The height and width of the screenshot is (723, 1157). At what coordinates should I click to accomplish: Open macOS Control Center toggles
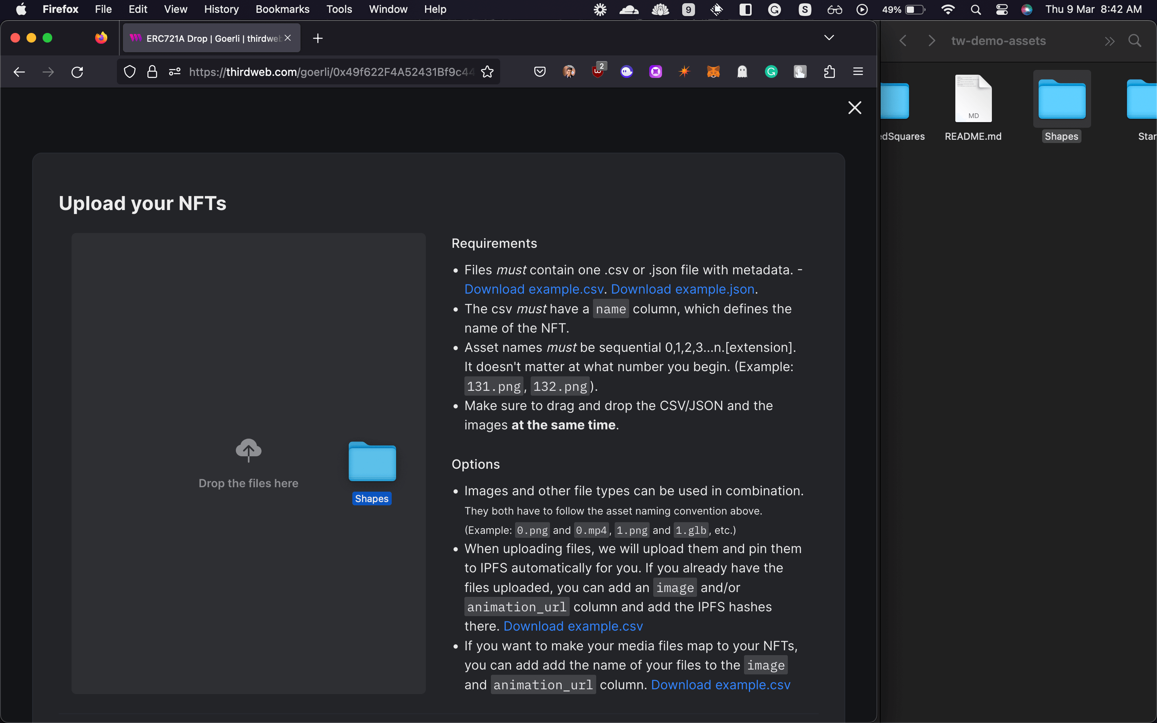coord(1002,9)
